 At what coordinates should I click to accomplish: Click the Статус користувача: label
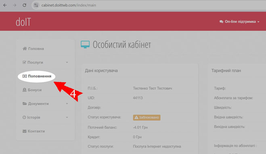pyautogui.click(x=104, y=117)
